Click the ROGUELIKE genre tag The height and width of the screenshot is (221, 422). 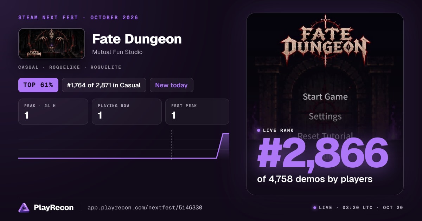(65, 67)
